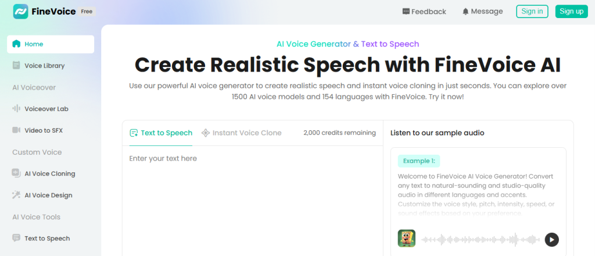Click the AI Voice Design wand icon

pos(16,195)
